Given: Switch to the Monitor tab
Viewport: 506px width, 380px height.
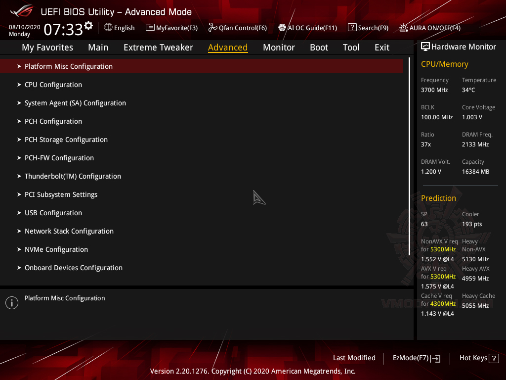Looking at the screenshot, I should point(279,47).
